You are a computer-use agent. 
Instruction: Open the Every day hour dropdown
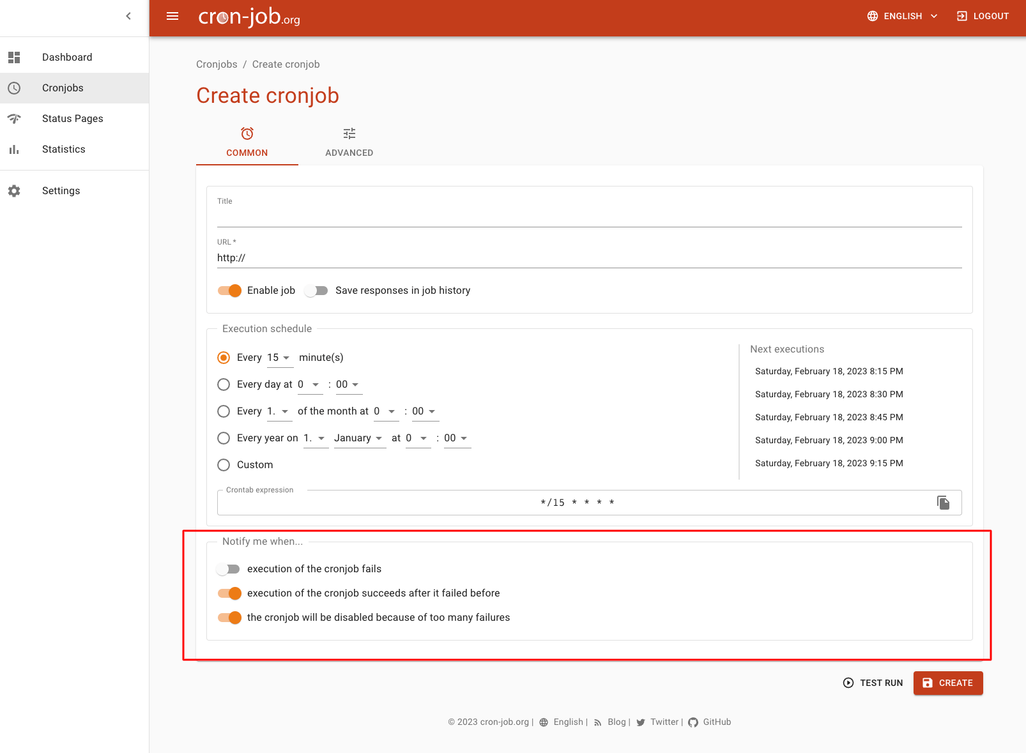click(x=310, y=384)
